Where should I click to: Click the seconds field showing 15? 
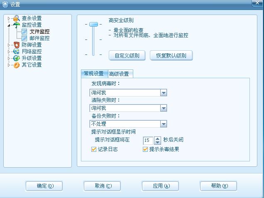(148, 141)
